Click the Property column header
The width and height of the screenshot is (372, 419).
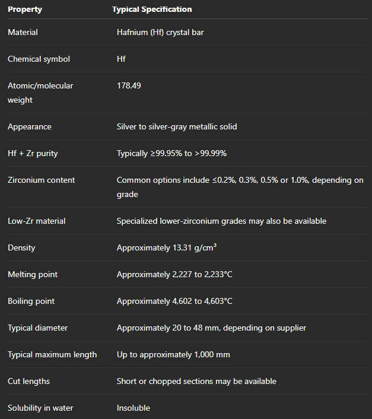25,9
